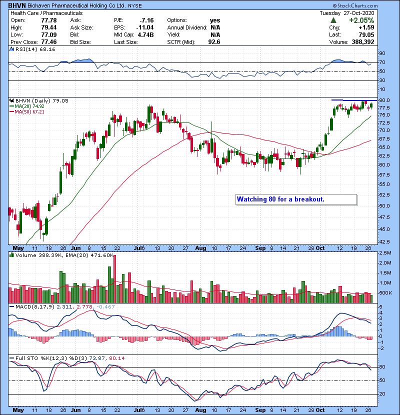Click the Prev Close value 77.46
This screenshot has height=415, width=400.
pos(49,42)
